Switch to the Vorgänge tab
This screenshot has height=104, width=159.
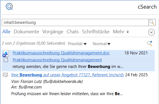click(53, 32)
